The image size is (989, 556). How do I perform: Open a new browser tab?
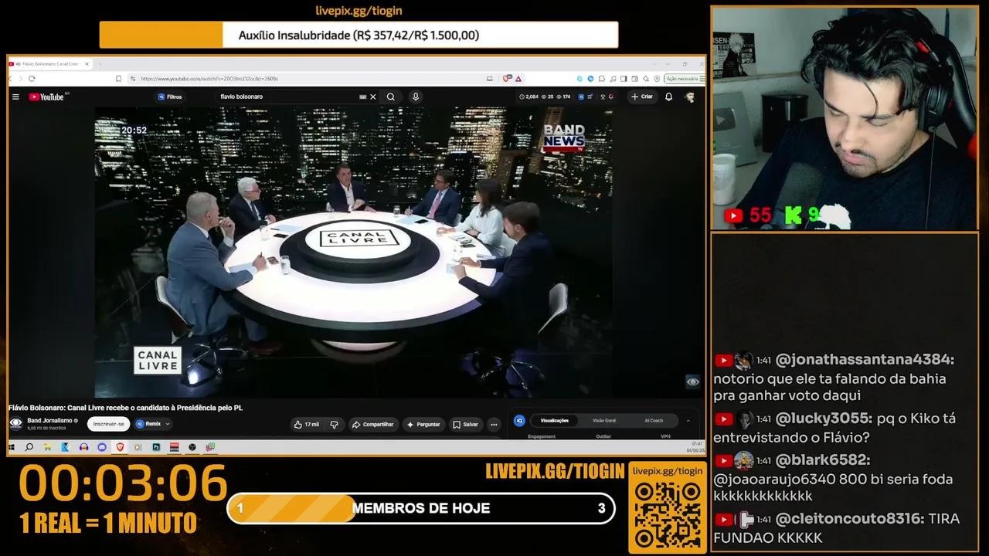[x=100, y=64]
